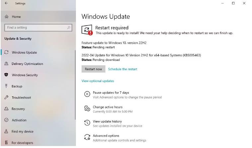Maximize the Settings window
The image size is (252, 148).
pyautogui.click(x=233, y=3)
